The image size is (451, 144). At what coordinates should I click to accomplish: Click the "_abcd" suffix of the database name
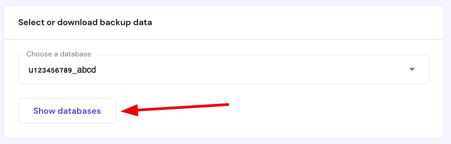pos(87,70)
